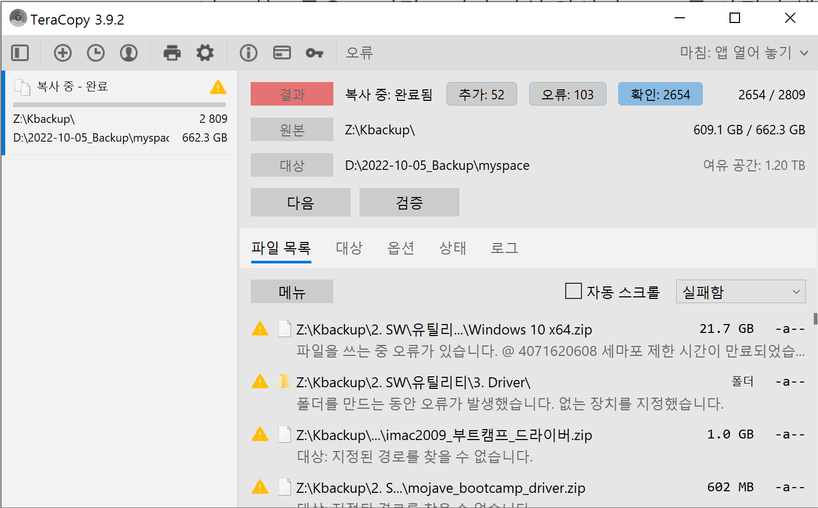Viewport: 818px width, 508px height.
Task: Maximize the TeraCopy window
Action: click(735, 18)
